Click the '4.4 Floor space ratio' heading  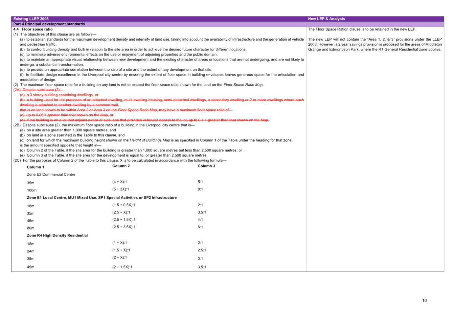tap(33, 29)
